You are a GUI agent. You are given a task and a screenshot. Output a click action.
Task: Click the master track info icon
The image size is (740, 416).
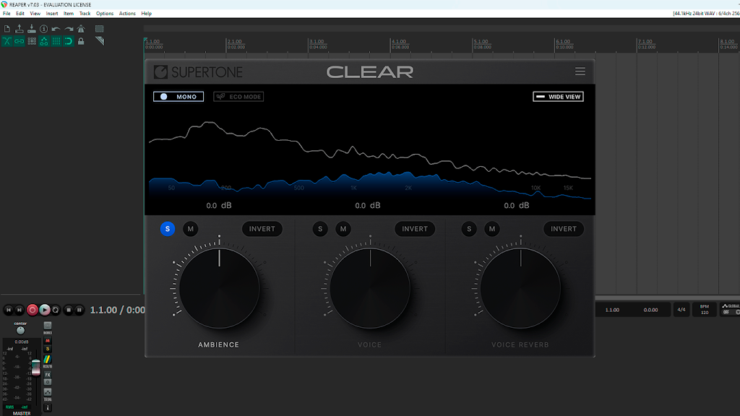coord(48,407)
